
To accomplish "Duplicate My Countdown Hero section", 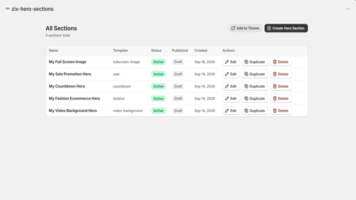I will [255, 86].
